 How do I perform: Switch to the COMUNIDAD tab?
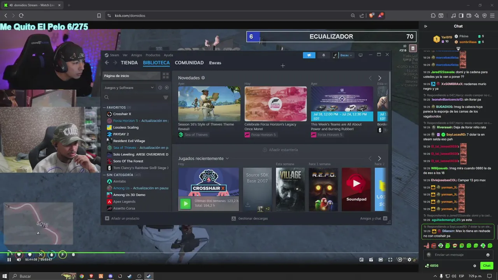[189, 63]
